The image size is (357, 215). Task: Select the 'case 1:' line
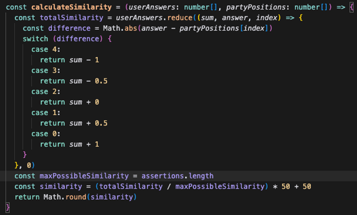point(46,113)
